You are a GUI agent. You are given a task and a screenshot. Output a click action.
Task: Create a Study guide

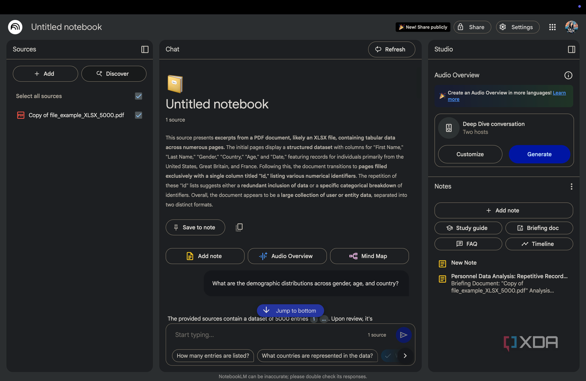(468, 228)
